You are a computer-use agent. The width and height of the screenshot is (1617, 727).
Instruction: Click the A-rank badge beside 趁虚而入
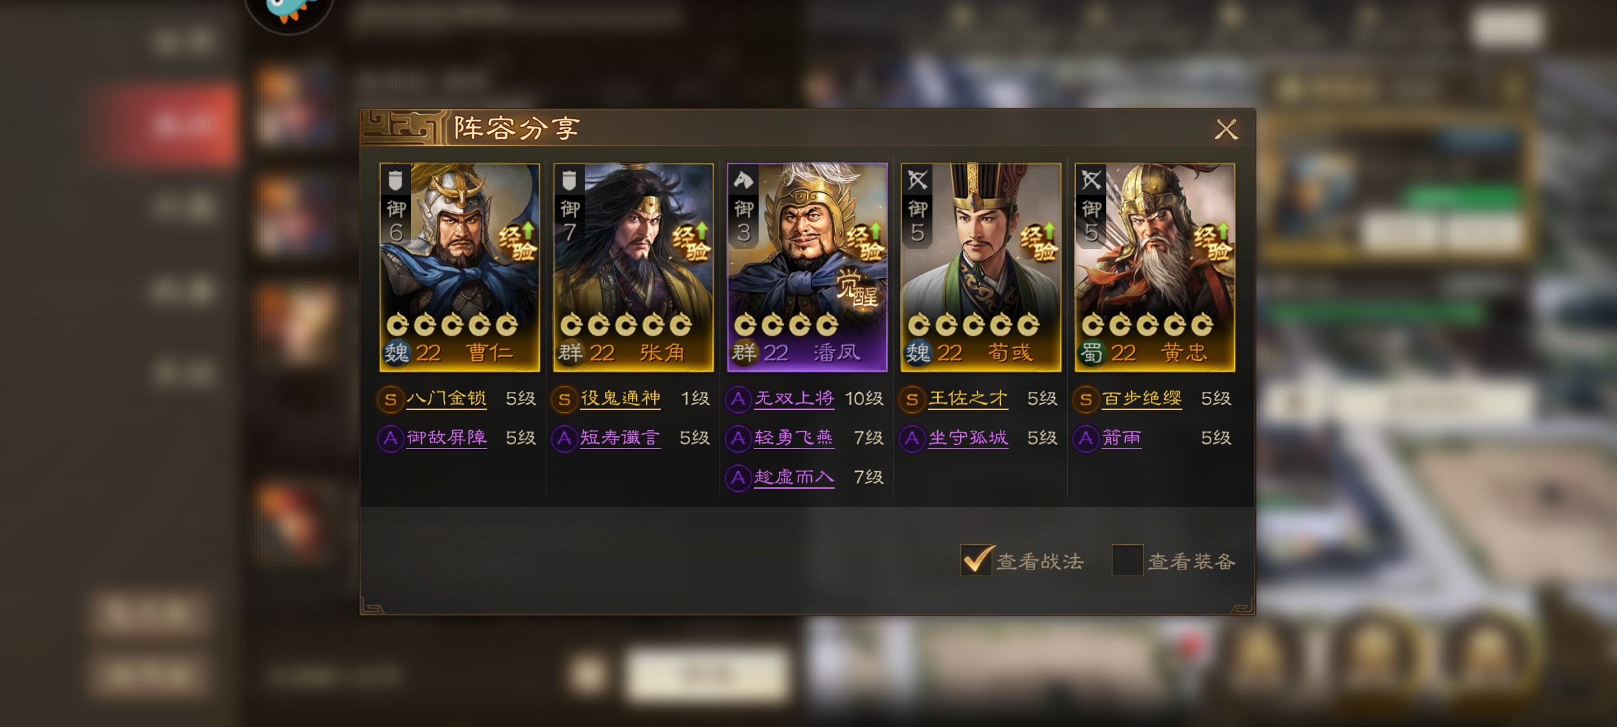[738, 477]
